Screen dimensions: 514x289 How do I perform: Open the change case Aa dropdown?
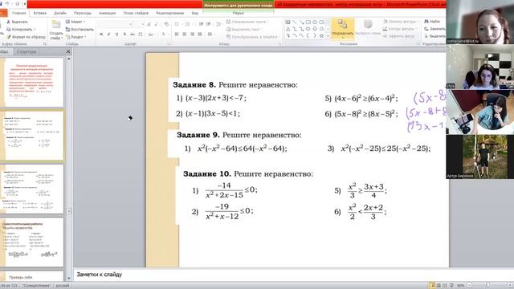coord(151,34)
